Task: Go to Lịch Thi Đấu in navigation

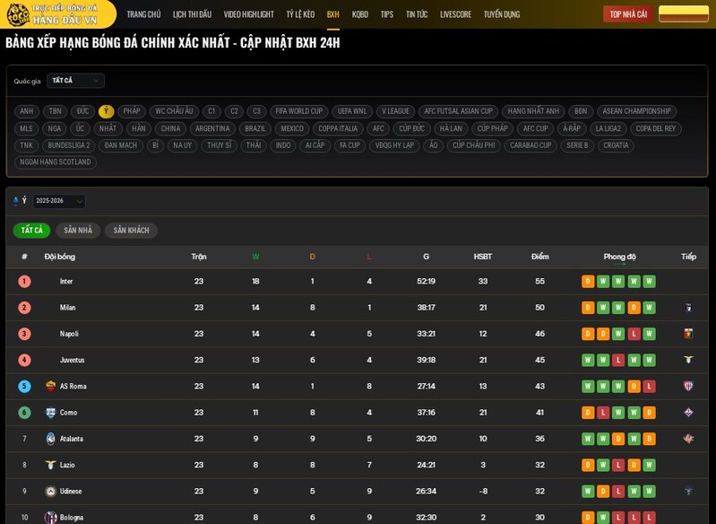Action: coord(192,14)
